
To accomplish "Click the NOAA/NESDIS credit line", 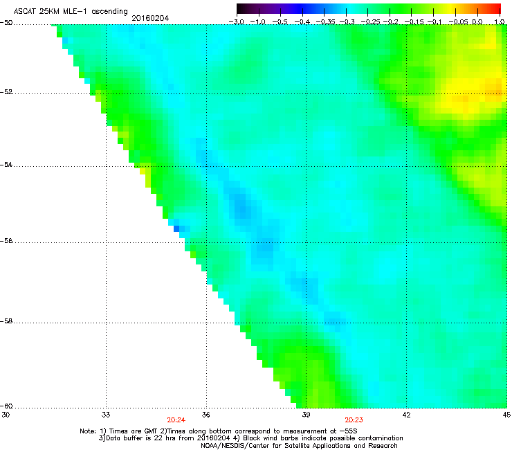I will click(299, 445).
